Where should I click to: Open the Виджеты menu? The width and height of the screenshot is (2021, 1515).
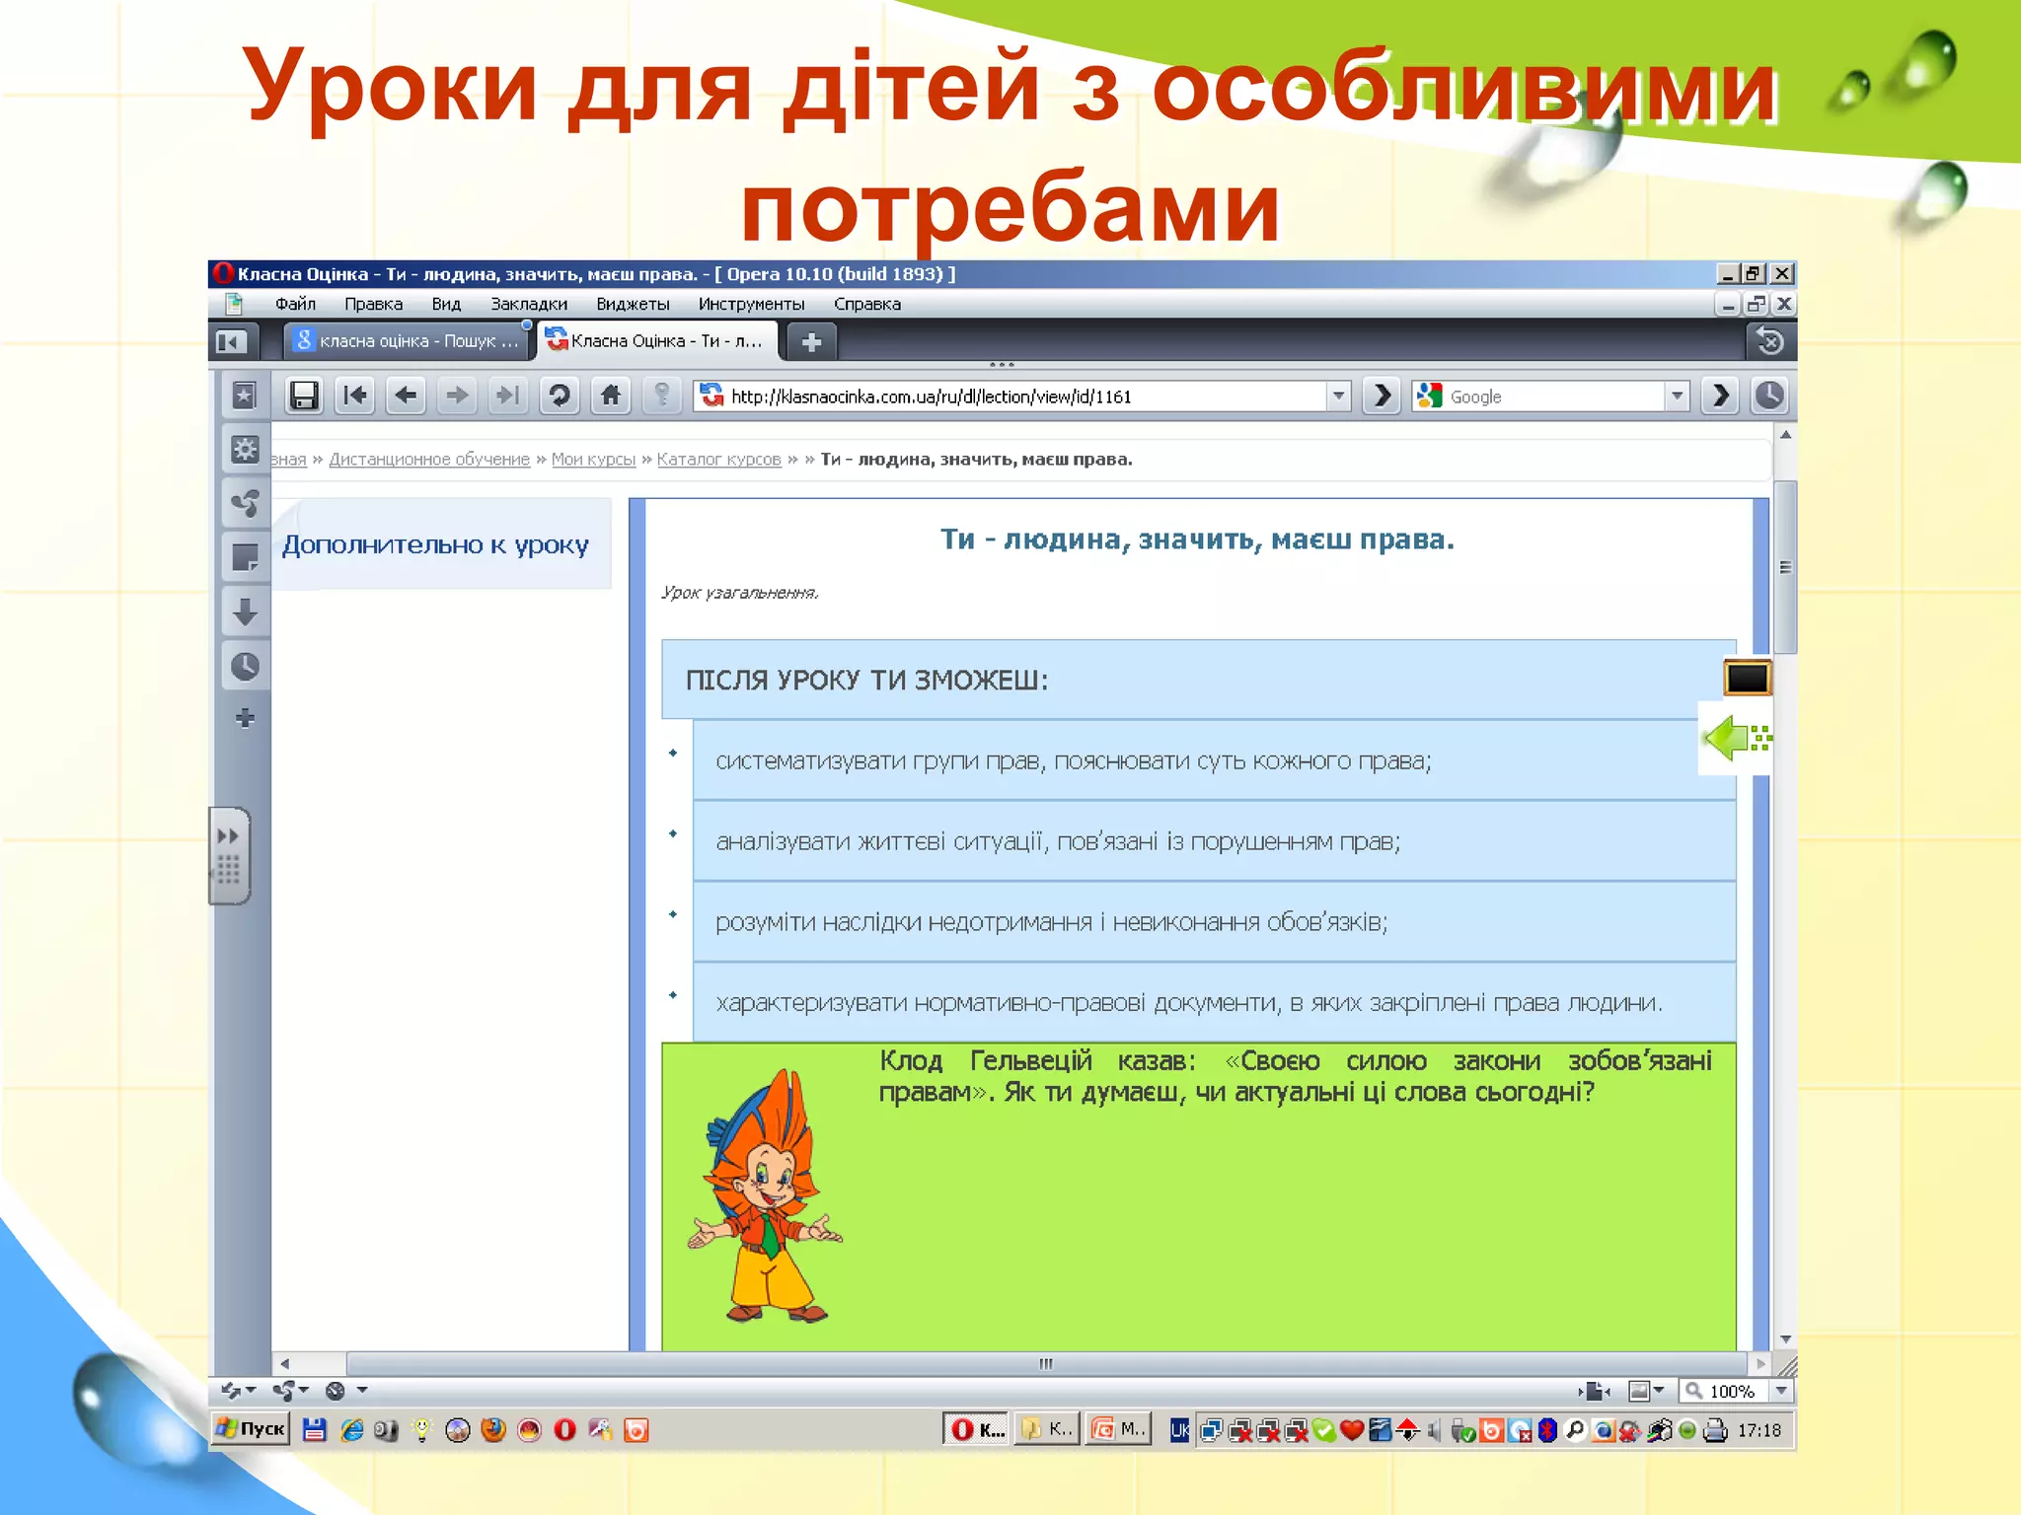tap(633, 304)
